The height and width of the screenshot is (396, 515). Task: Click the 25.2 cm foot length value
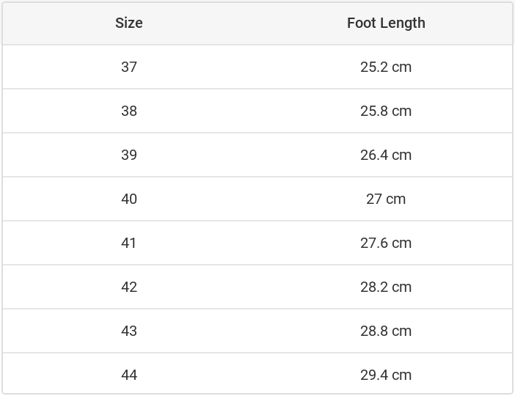[386, 67]
